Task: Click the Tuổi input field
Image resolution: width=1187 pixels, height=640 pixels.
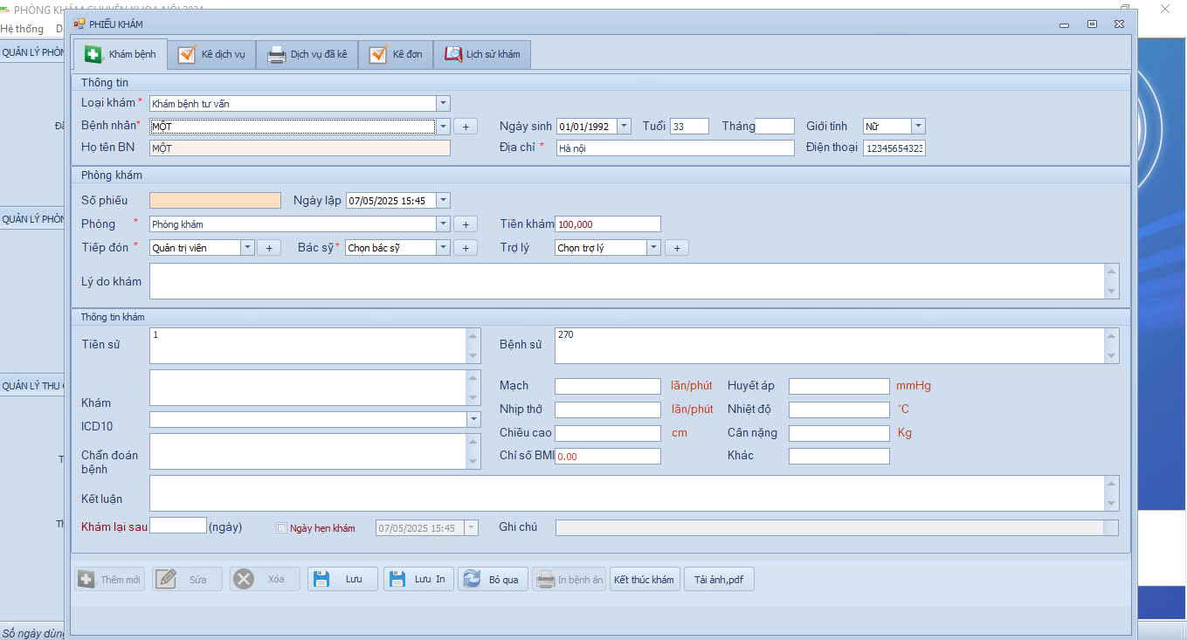Action: [x=689, y=126]
